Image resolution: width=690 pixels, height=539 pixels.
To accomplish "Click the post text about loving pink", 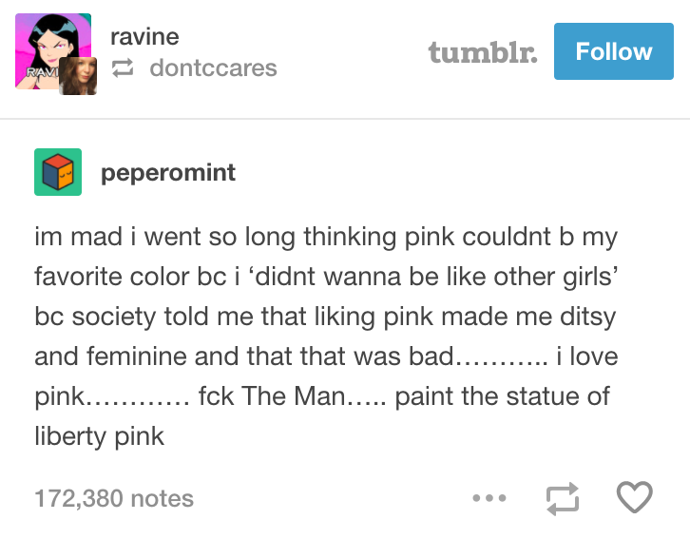I will 327,337.
